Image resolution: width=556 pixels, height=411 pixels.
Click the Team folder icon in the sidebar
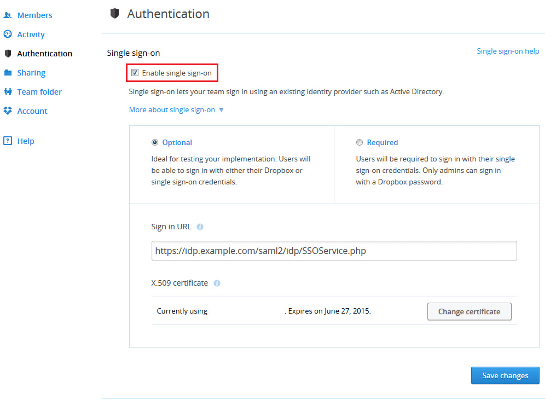coord(8,91)
